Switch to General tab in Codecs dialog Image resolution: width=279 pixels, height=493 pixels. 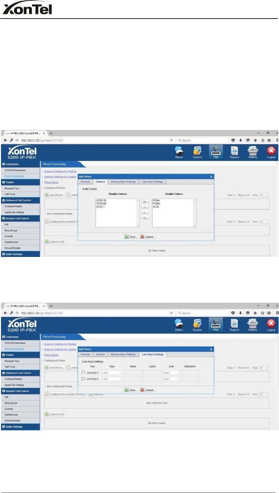click(85, 182)
